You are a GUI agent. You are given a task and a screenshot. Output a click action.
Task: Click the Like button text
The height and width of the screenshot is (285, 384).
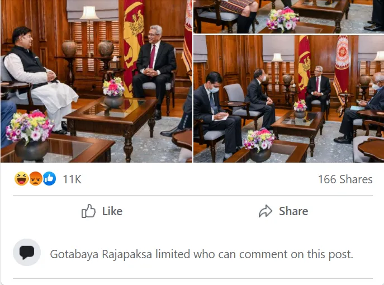[x=112, y=211]
